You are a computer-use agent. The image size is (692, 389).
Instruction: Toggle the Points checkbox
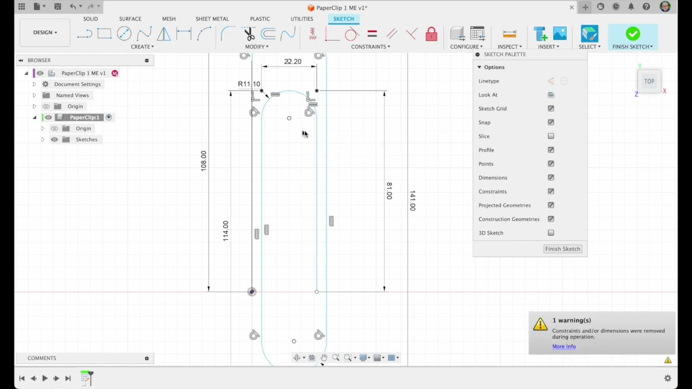point(551,164)
